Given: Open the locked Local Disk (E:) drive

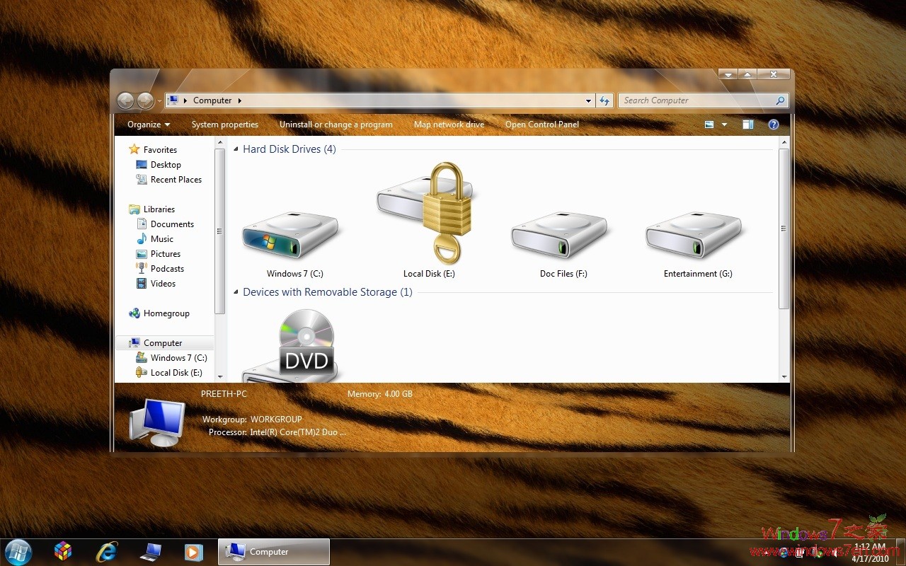Looking at the screenshot, I should click(x=426, y=212).
